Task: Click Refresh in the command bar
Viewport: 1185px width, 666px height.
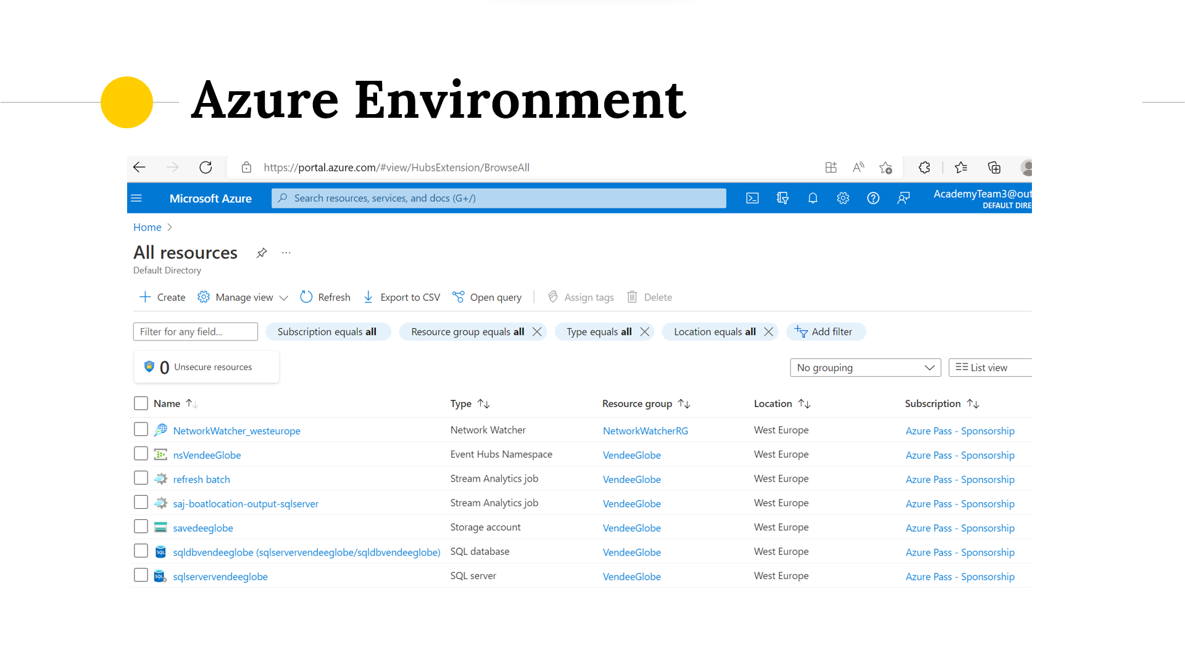Action: click(325, 297)
